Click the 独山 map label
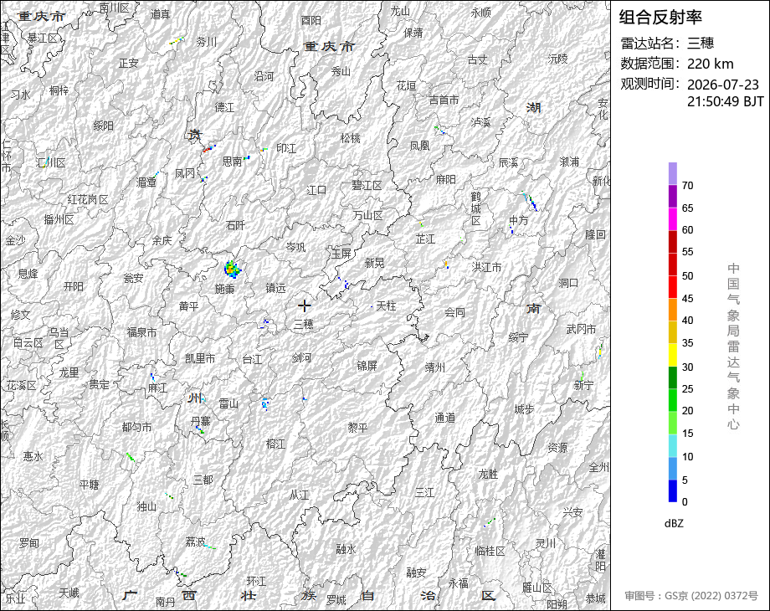This screenshot has width=770, height=611. (146, 506)
